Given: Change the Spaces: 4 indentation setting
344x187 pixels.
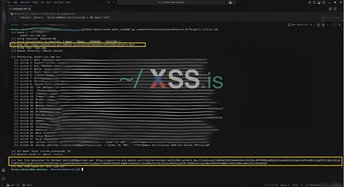Looking at the screenshot, I should point(285,185).
